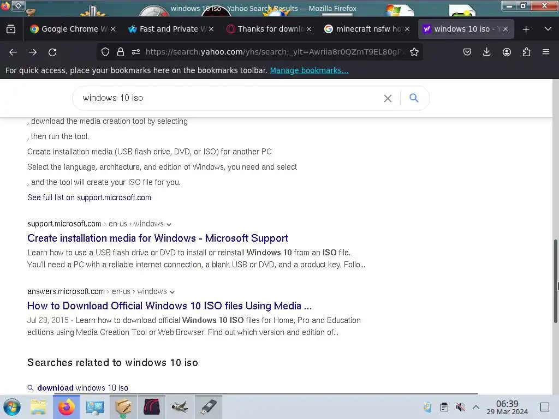The height and width of the screenshot is (419, 559).
Task: Open clock showing 06:39
Action: [x=507, y=407]
